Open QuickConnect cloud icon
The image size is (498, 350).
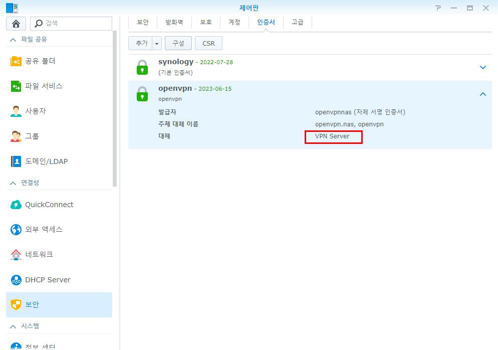(16, 205)
